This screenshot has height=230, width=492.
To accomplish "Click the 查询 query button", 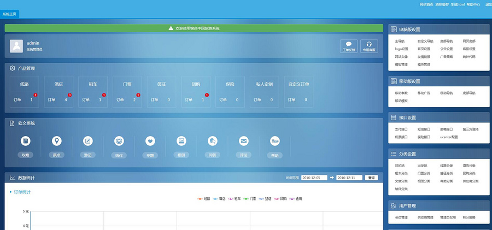I will (371, 178).
